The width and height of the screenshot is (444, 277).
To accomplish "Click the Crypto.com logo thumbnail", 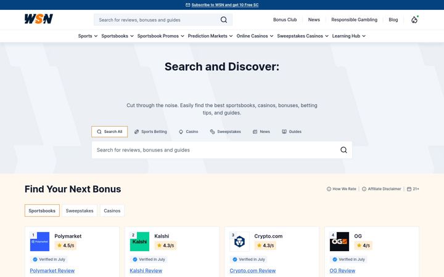I will (x=239, y=242).
